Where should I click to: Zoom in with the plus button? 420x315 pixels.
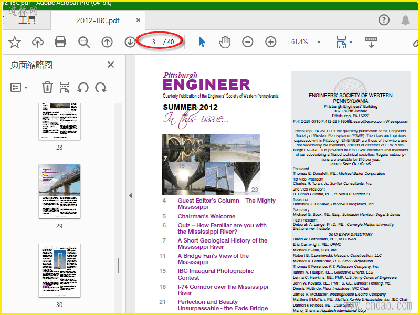tap(271, 42)
